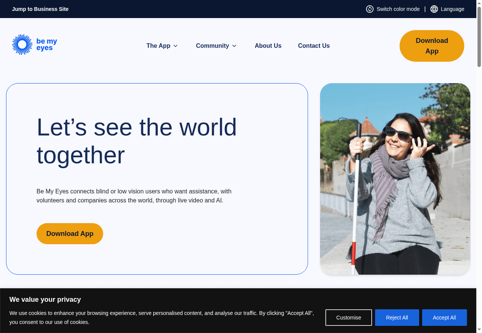Expand the chevron beside Community
482x333 pixels.
tap(234, 46)
